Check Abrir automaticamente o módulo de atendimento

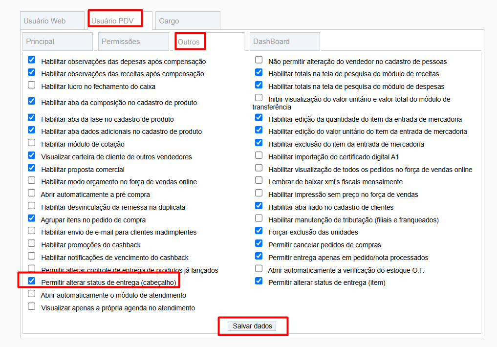pyautogui.click(x=31, y=293)
